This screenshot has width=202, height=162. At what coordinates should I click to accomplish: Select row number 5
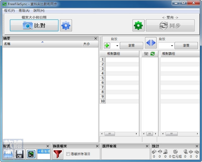click(103, 78)
